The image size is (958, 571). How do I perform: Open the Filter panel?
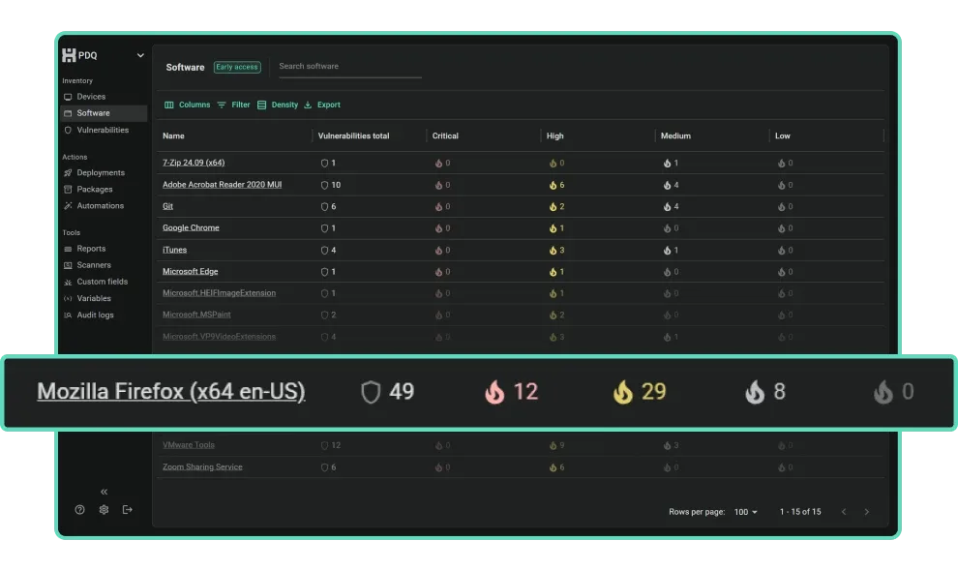(x=233, y=105)
